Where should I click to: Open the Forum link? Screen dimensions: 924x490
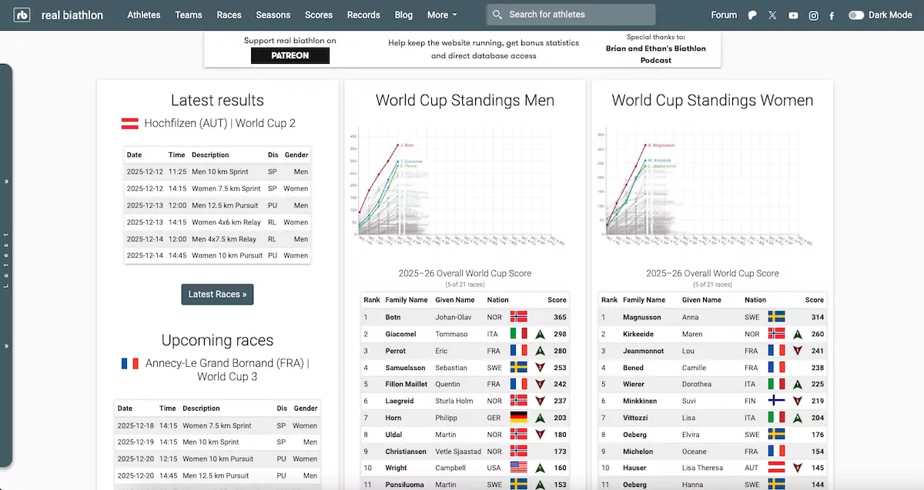pyautogui.click(x=724, y=15)
